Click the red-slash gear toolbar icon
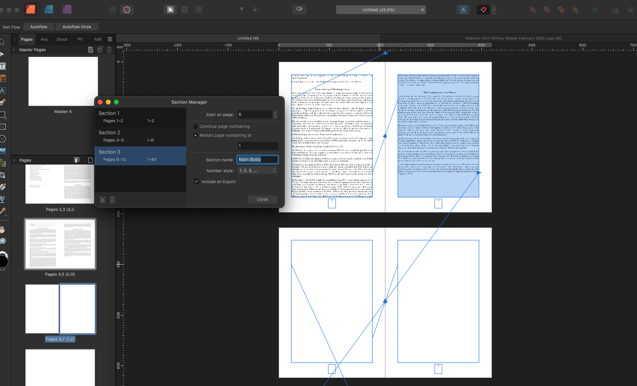This screenshot has width=637, height=386. 127,10
